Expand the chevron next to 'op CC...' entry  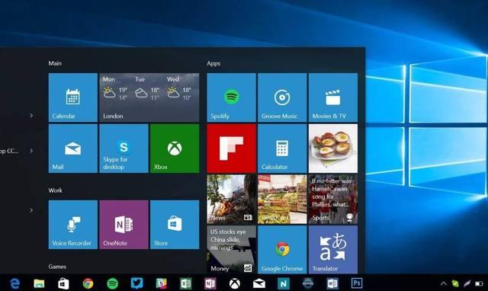tap(31, 151)
